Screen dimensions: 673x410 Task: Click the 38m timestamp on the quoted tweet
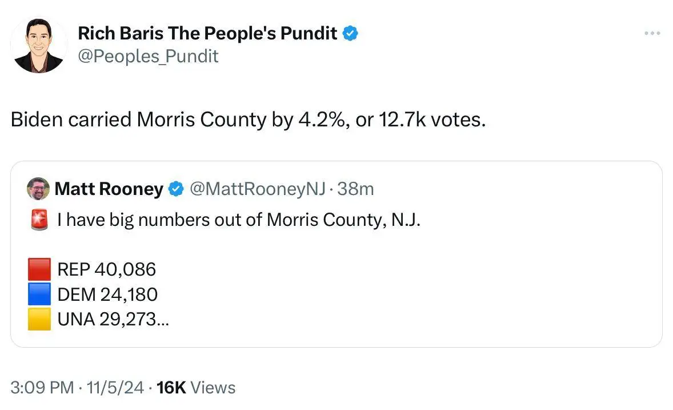coord(355,189)
